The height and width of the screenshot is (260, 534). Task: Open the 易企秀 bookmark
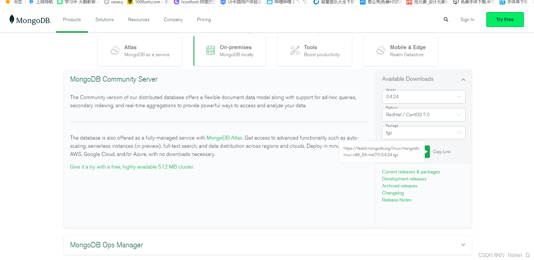click(381, 2)
